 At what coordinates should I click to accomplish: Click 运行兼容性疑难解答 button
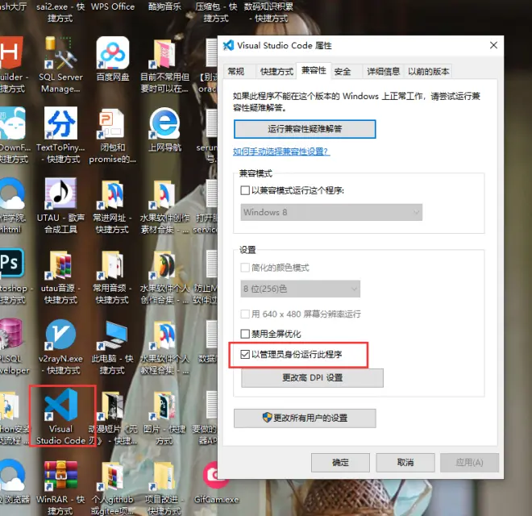(x=305, y=129)
